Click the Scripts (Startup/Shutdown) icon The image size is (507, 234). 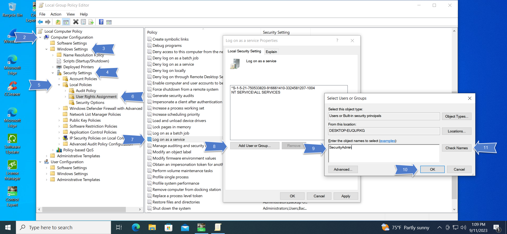(x=59, y=61)
